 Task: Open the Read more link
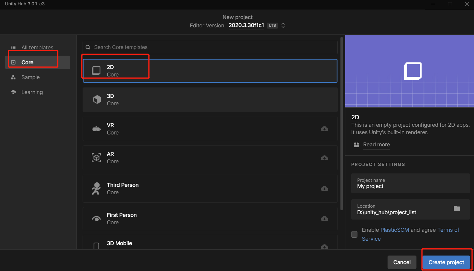point(377,145)
